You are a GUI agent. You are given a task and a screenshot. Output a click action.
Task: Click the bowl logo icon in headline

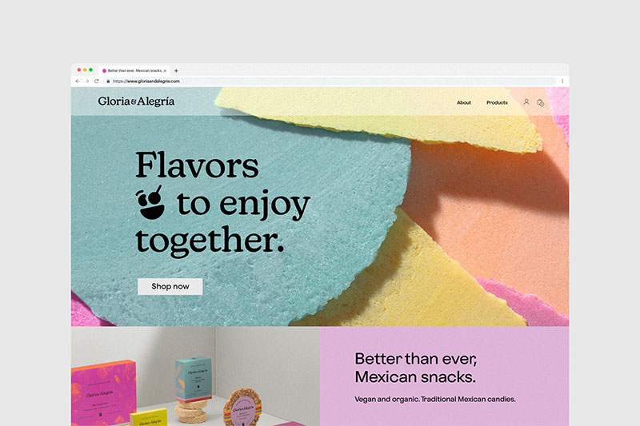click(x=150, y=202)
